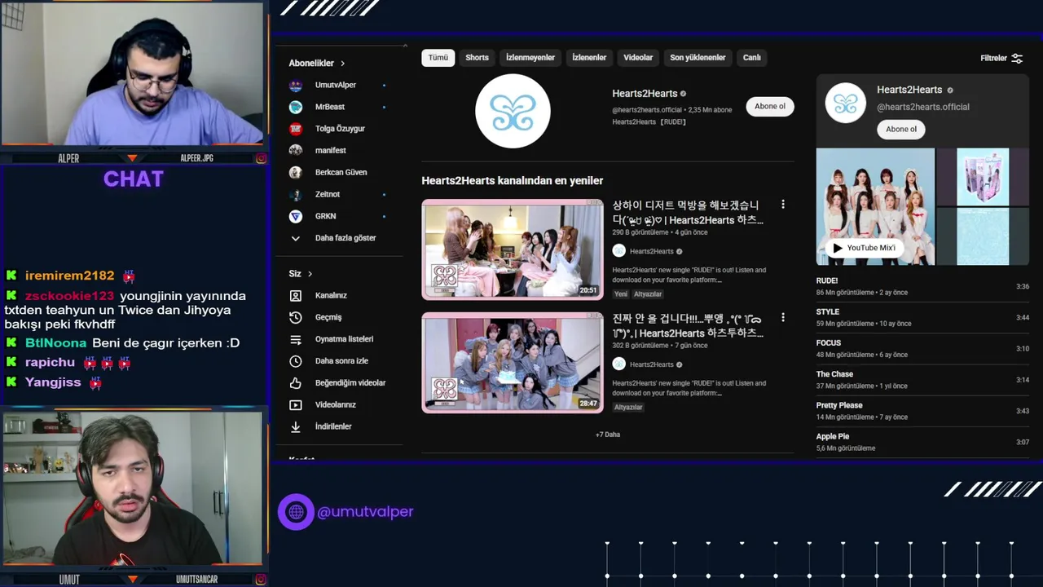Play RUDE! track in list

(x=922, y=286)
